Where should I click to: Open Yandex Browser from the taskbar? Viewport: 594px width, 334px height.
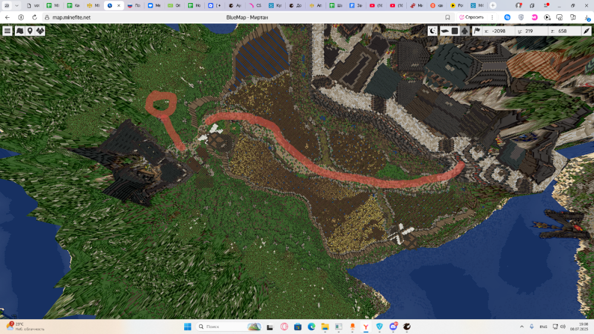[x=366, y=327]
